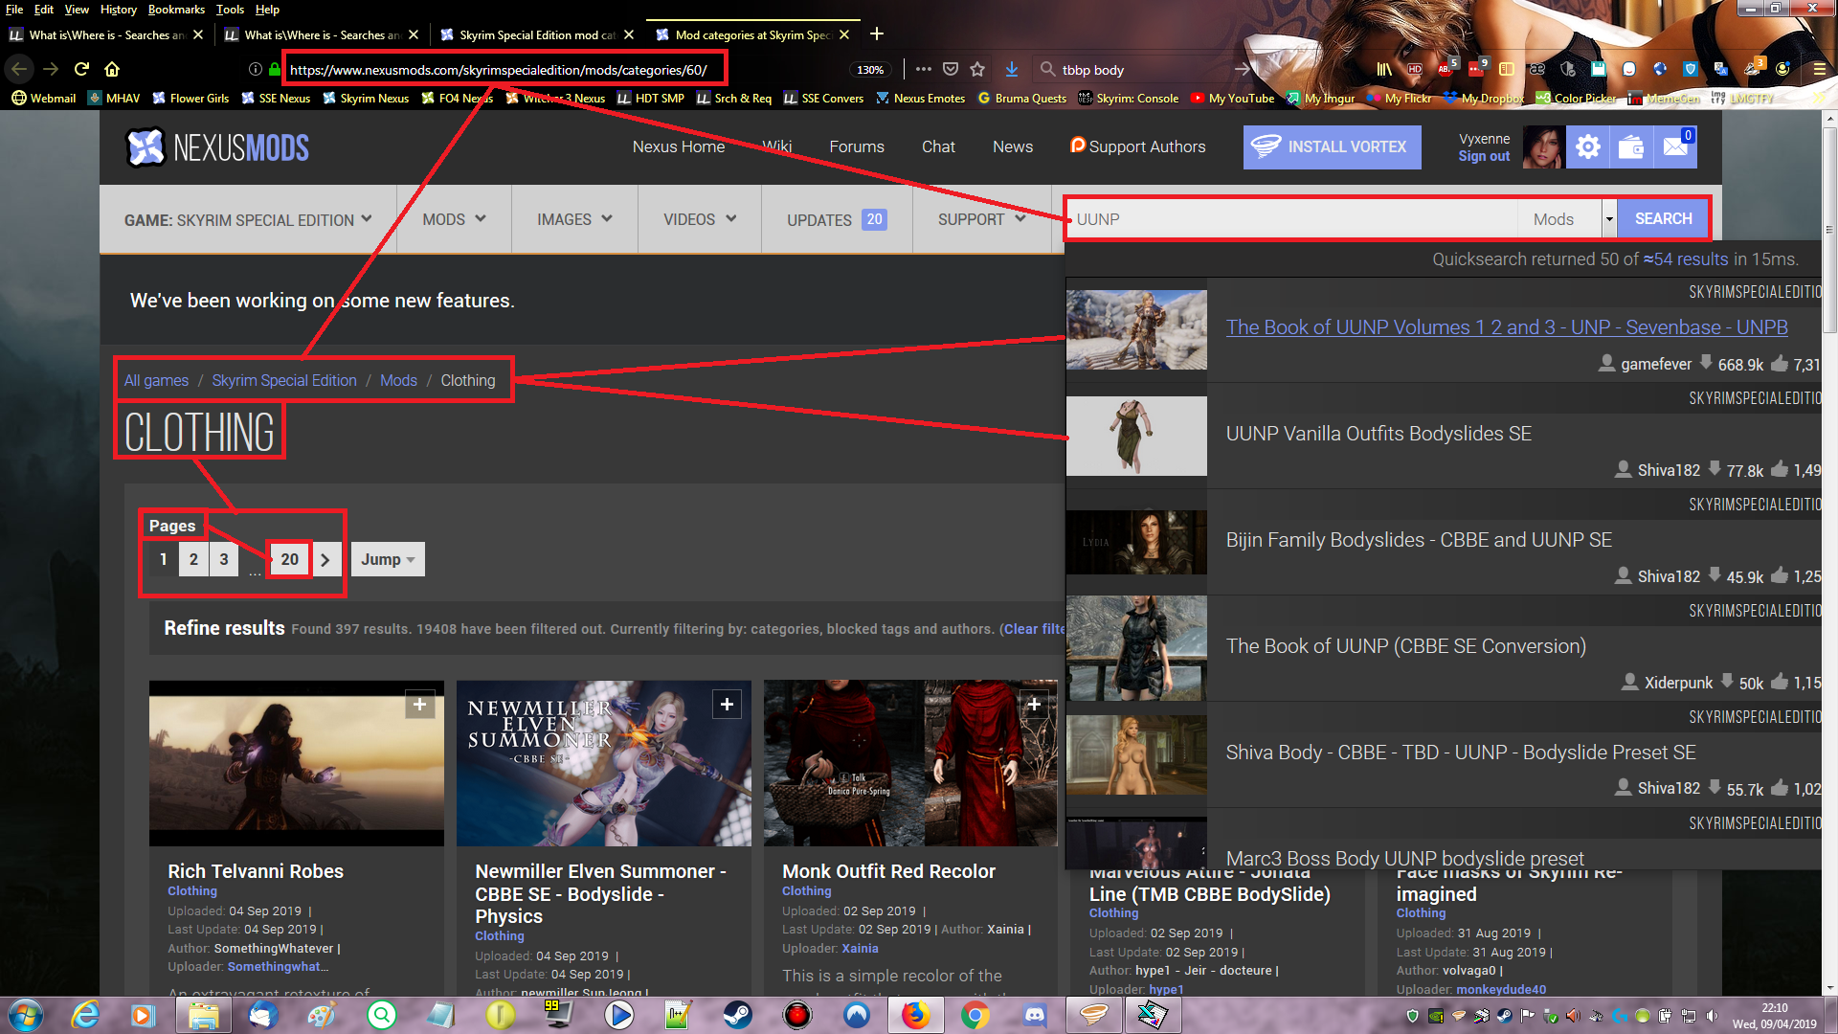Open The Book of UUNP Volumes link
Screen dimensions: 1838x1034
click(x=1507, y=327)
